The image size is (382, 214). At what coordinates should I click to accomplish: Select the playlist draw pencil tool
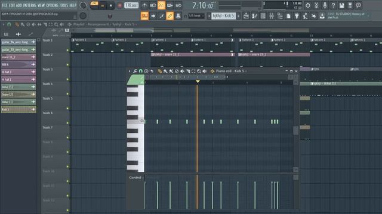pyautogui.click(x=17, y=24)
